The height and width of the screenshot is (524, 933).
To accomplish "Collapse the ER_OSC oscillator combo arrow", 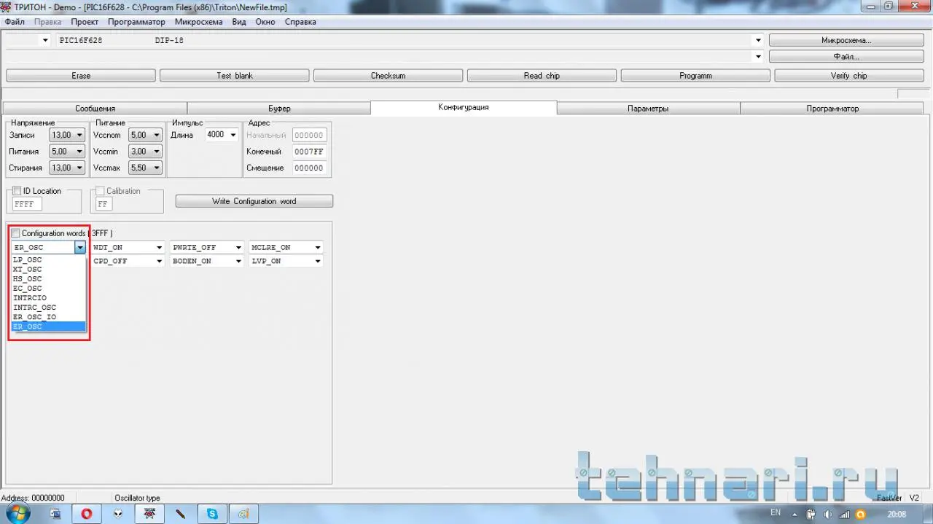I will coord(79,247).
